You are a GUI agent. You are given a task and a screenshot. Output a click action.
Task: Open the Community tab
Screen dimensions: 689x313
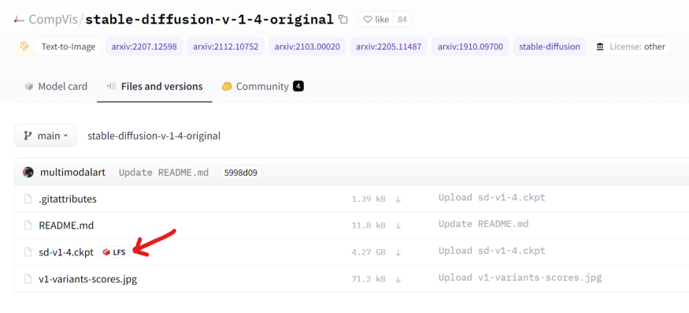262,86
